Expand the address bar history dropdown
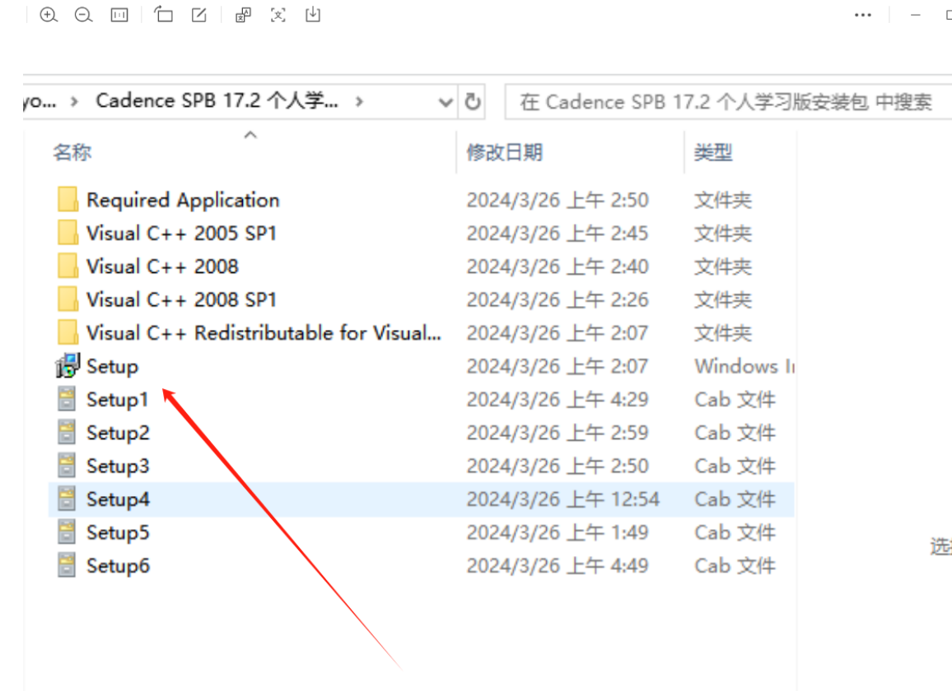Viewport: 952px width, 691px height. point(446,102)
